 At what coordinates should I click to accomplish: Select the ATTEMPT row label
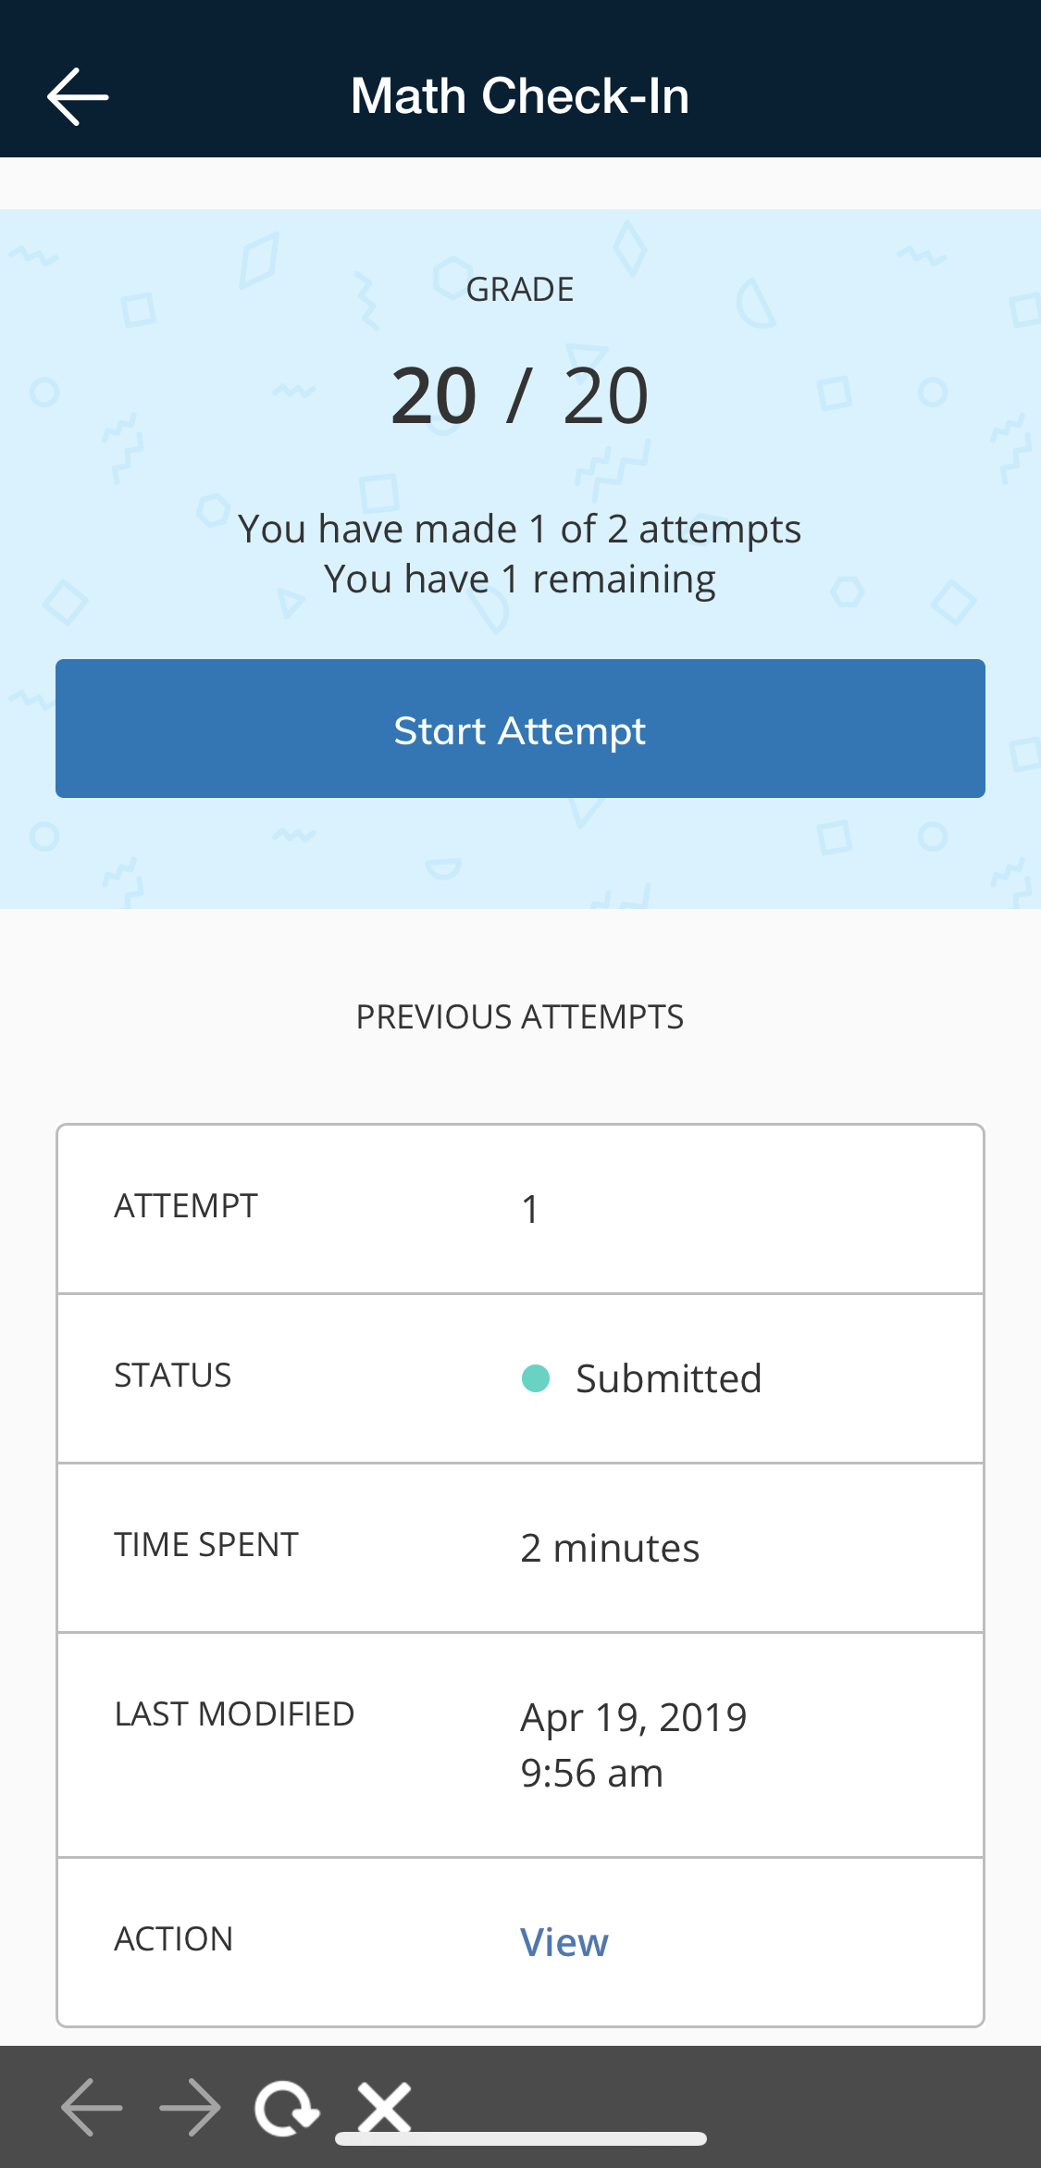(x=186, y=1206)
